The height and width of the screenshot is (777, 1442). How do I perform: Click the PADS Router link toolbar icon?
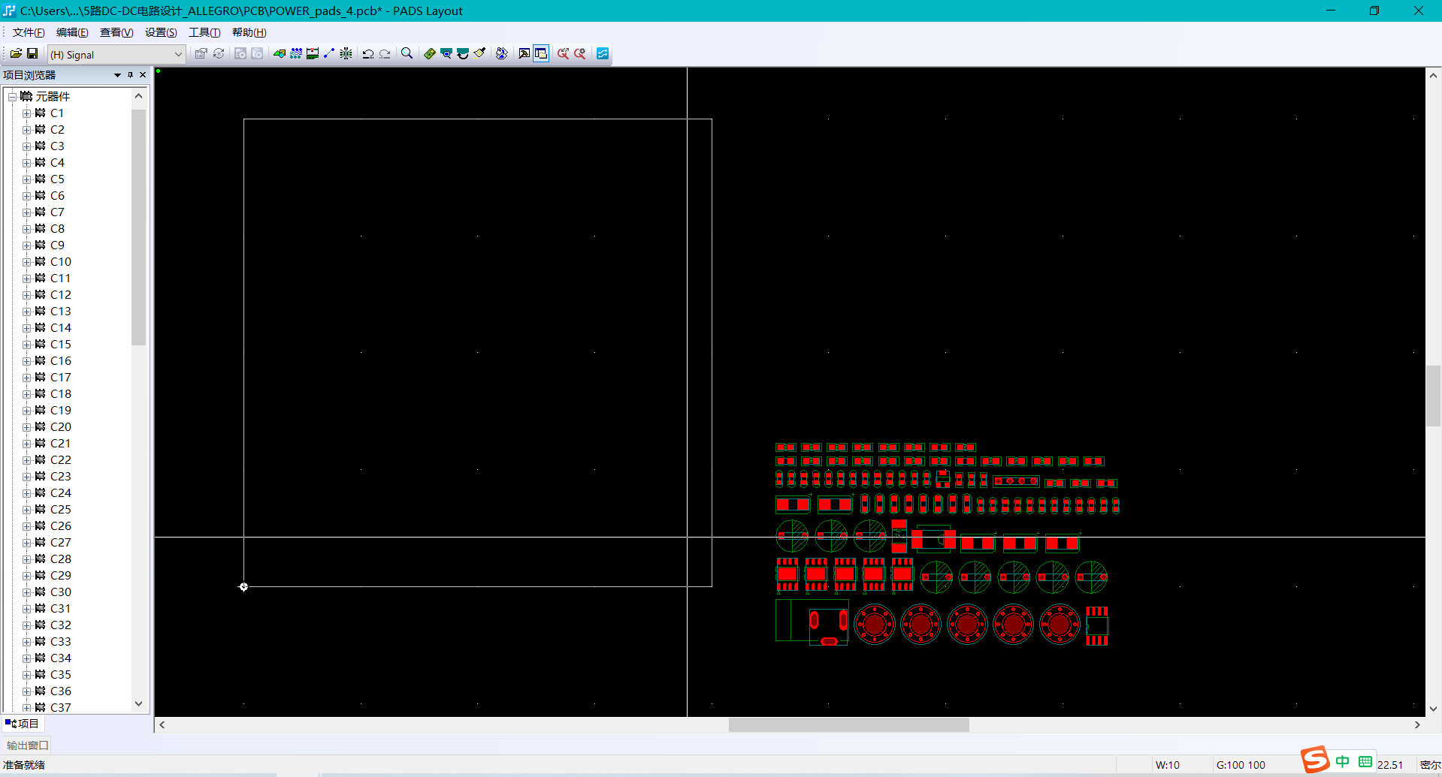point(603,54)
